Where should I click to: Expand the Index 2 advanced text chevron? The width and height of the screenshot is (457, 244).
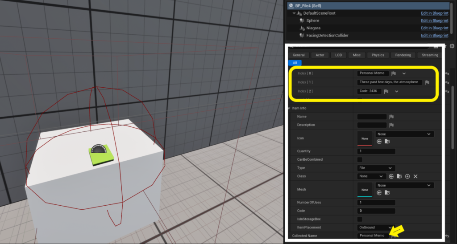[396, 91]
